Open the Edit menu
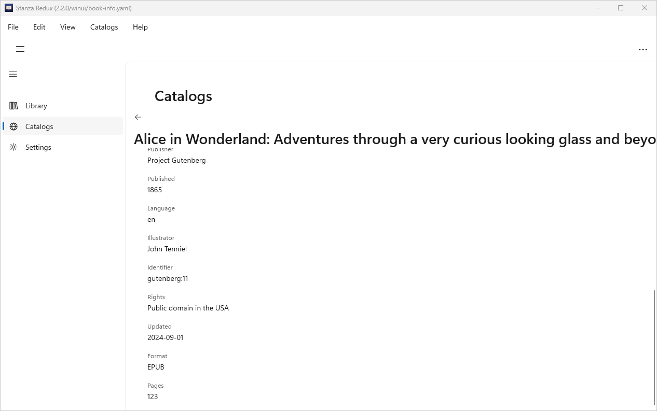Image resolution: width=657 pixels, height=411 pixels. 39,27
